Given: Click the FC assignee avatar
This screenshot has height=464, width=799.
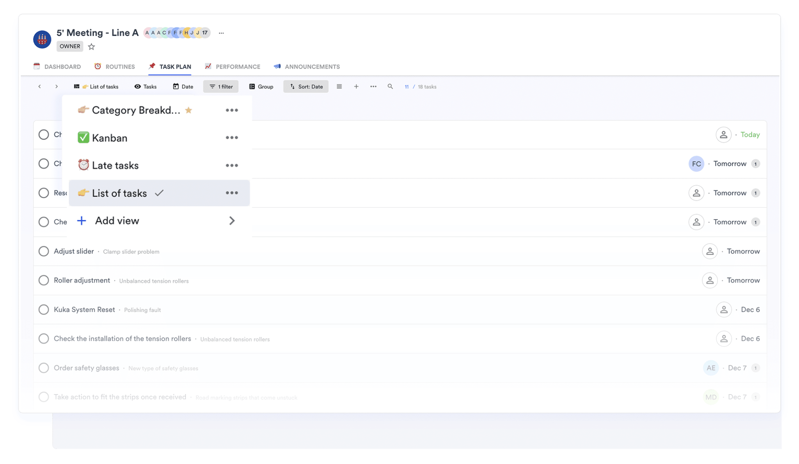Looking at the screenshot, I should (x=696, y=164).
